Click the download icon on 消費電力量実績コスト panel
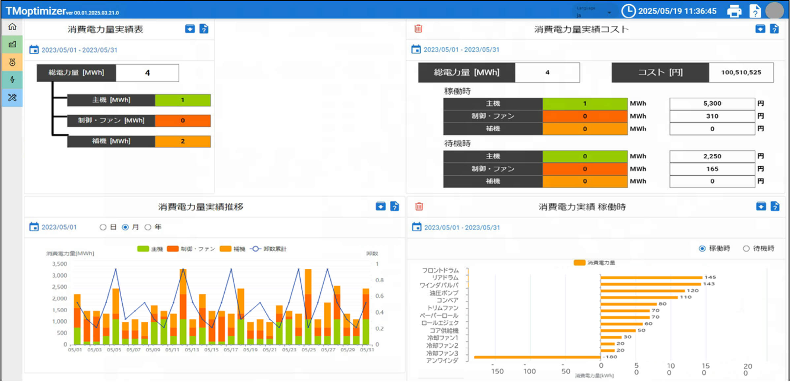The width and height of the screenshot is (790, 382). pyautogui.click(x=760, y=29)
